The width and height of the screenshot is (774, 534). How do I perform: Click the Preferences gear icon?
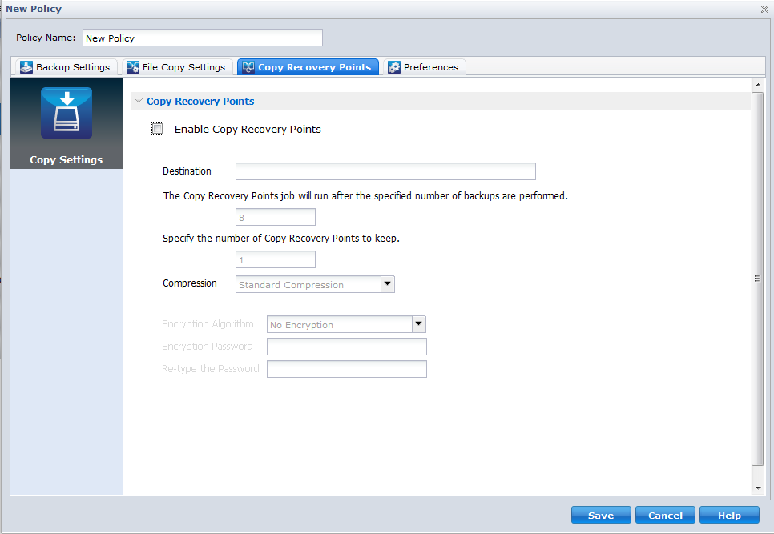[x=393, y=67]
